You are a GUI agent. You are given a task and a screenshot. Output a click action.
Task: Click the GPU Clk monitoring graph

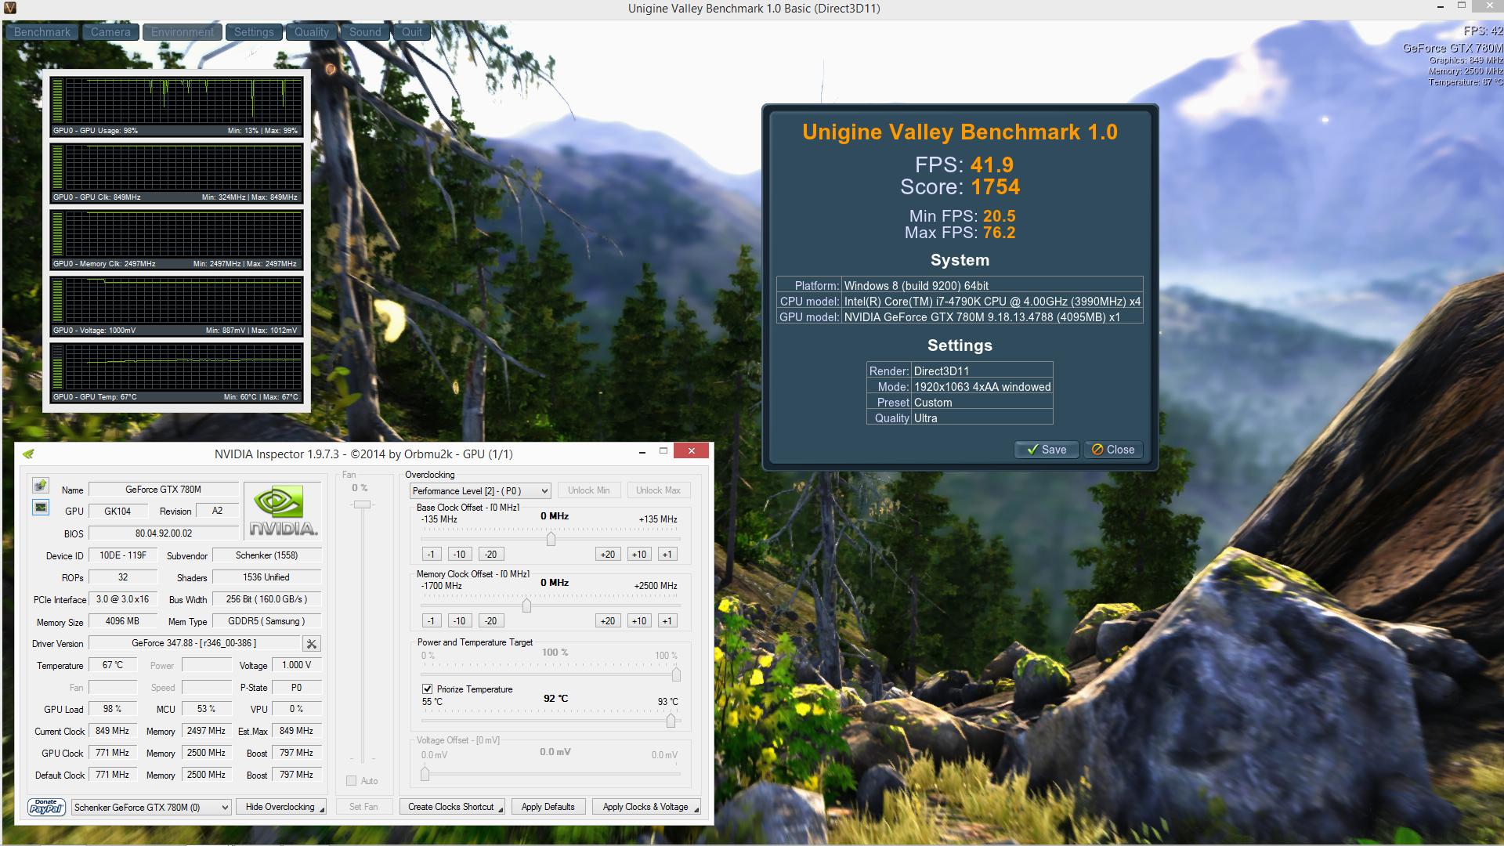(x=176, y=172)
